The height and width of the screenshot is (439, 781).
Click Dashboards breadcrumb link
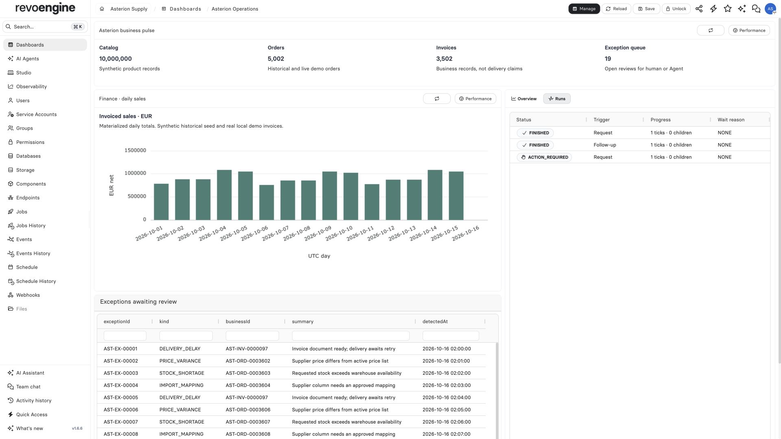point(181,9)
